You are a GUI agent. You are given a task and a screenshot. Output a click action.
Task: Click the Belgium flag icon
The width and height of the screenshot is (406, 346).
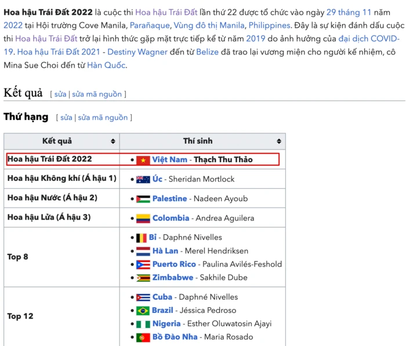141,238
